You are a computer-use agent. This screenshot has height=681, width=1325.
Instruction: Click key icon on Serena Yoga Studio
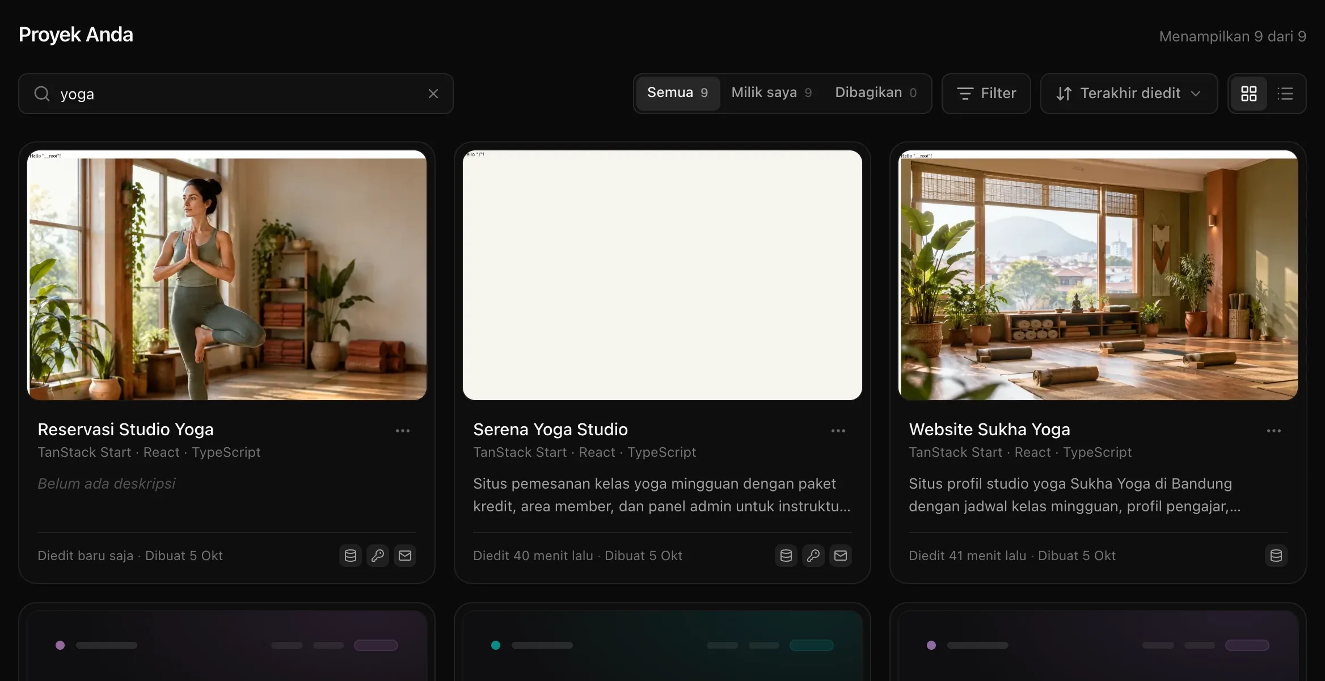coord(813,556)
